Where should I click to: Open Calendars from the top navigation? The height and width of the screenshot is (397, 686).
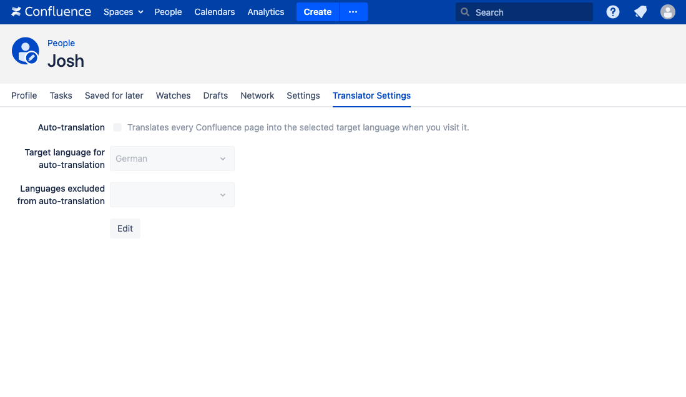[215, 12]
